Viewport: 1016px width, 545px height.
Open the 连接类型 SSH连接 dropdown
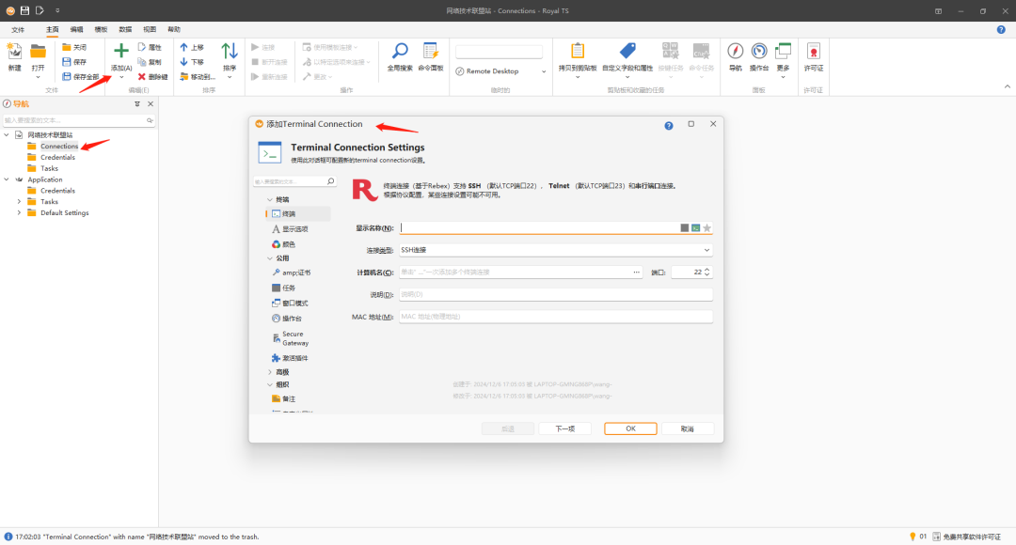[556, 250]
